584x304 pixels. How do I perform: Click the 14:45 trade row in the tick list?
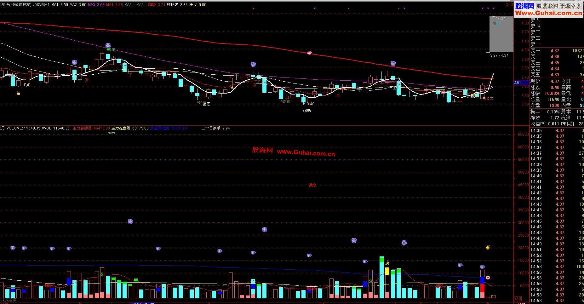[557, 221]
